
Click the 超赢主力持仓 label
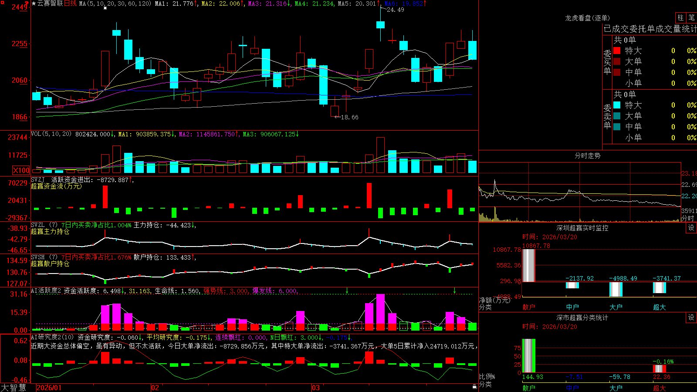(50, 231)
